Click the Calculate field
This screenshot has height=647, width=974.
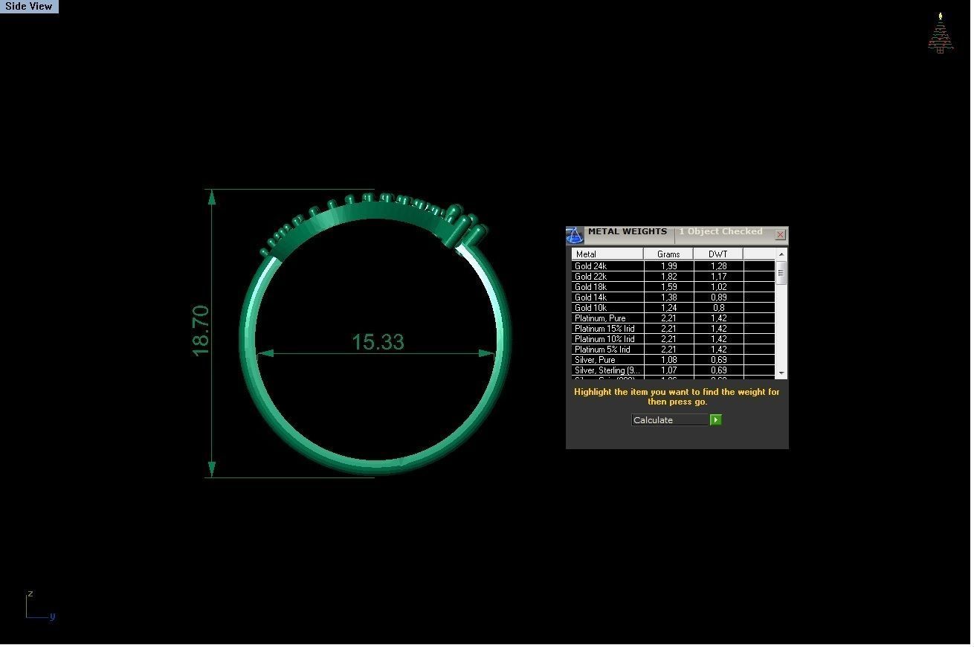click(x=671, y=420)
